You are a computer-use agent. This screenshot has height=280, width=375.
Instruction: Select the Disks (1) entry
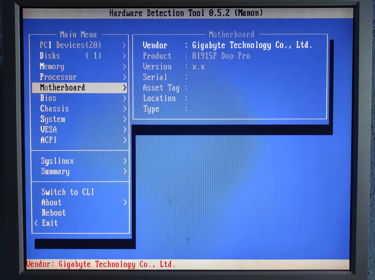(80, 56)
